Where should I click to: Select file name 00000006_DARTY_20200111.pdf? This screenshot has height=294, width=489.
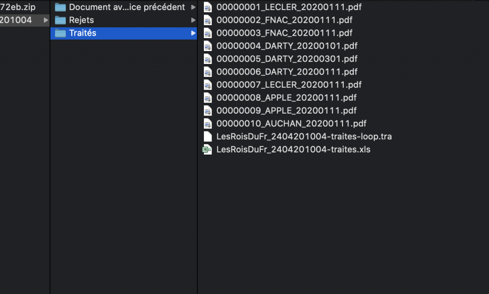point(287,72)
